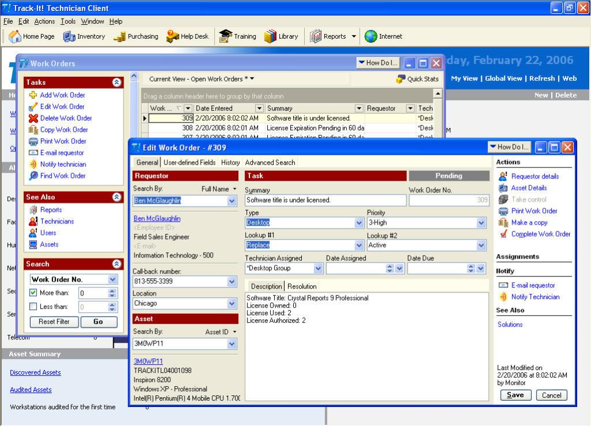Open the Training toolbar item
Viewport: 591px width, 426px height.
tap(237, 36)
